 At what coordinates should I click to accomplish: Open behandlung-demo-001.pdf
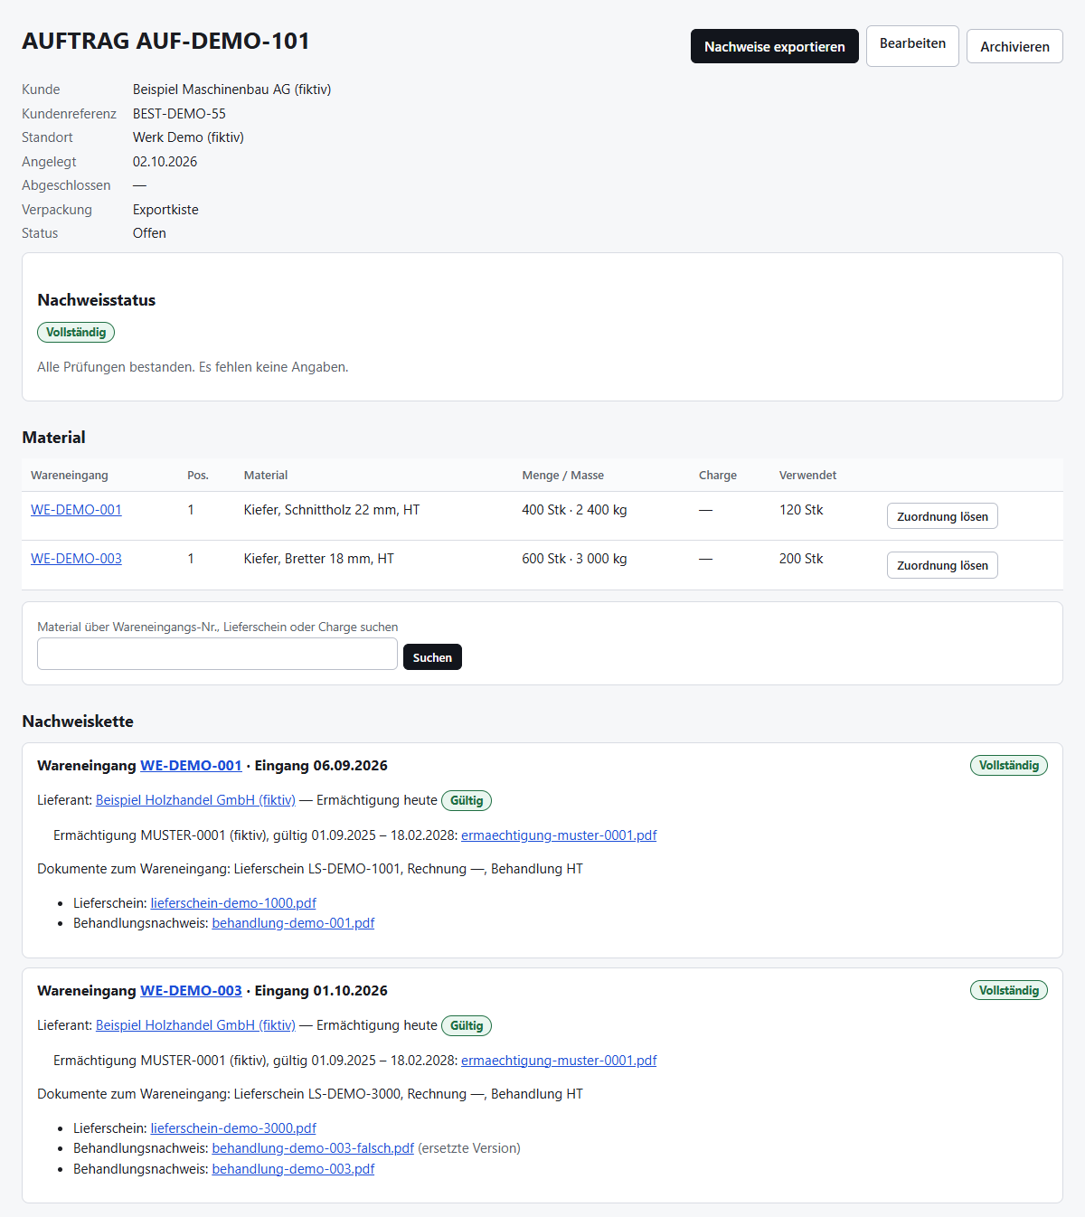coord(293,923)
